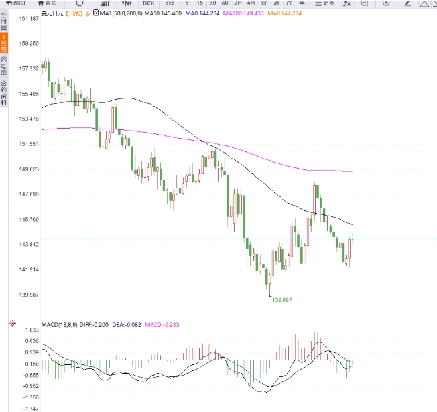Open the 更多 dropdown menu
This screenshot has width=437, height=412.
tap(324, 3)
